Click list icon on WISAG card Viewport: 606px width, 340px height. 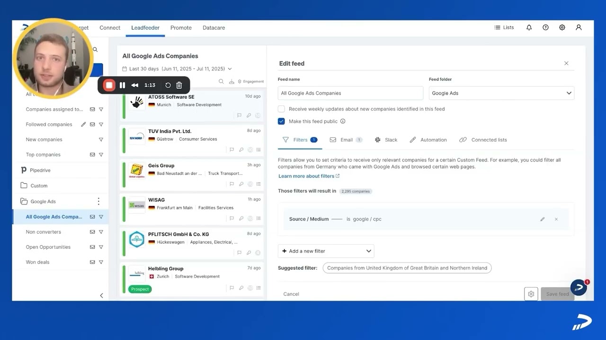pos(258,218)
